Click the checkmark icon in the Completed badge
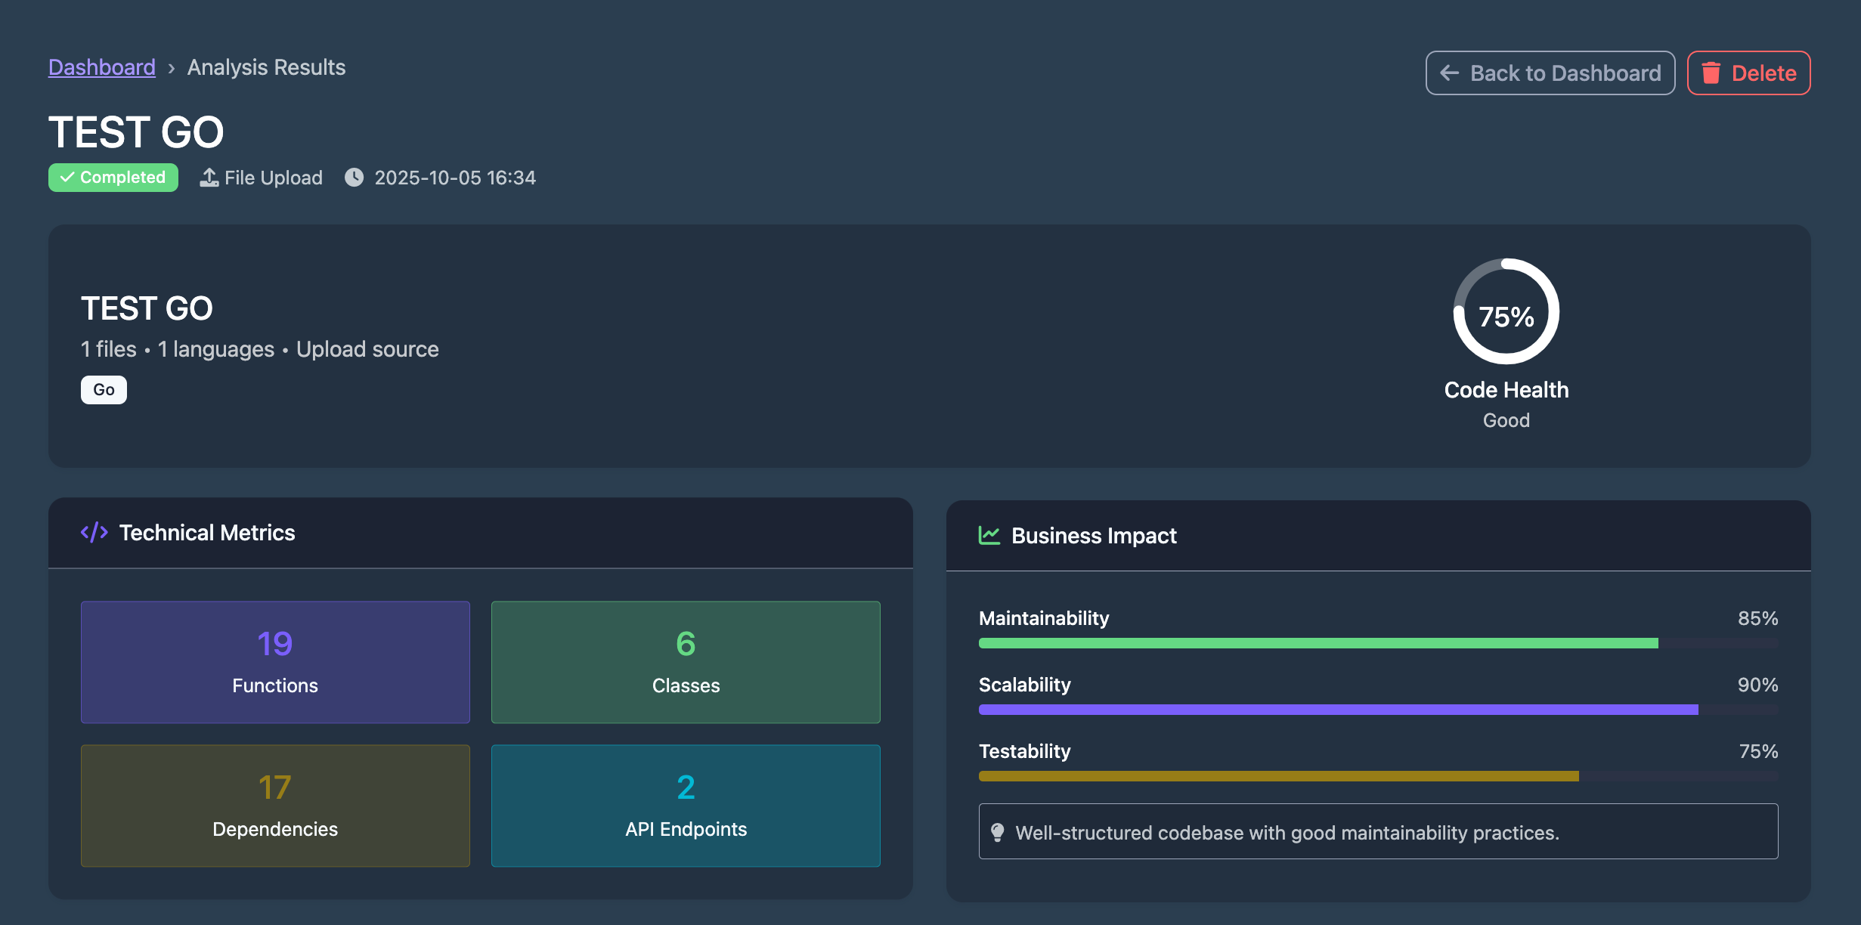The height and width of the screenshot is (925, 1861). click(x=67, y=177)
